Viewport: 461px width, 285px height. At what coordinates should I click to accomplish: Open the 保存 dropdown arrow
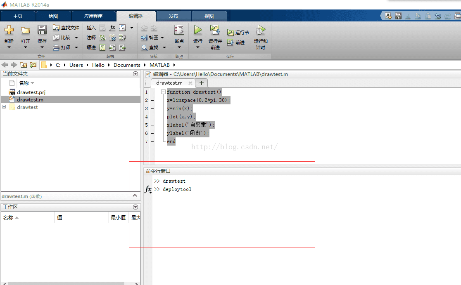[42, 47]
